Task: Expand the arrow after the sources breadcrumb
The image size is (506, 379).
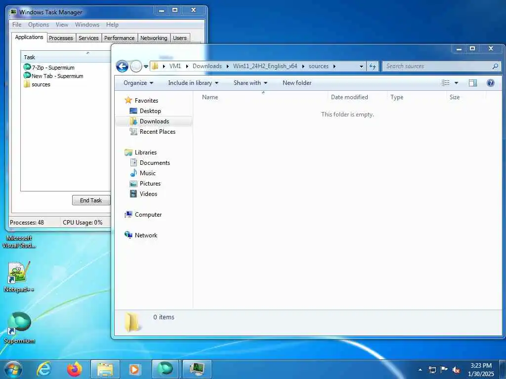Action: (335, 67)
